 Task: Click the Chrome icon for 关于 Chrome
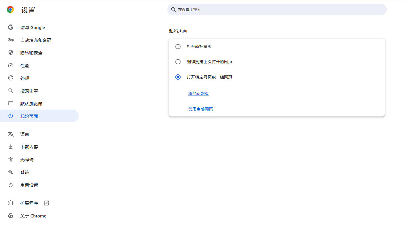(11, 216)
